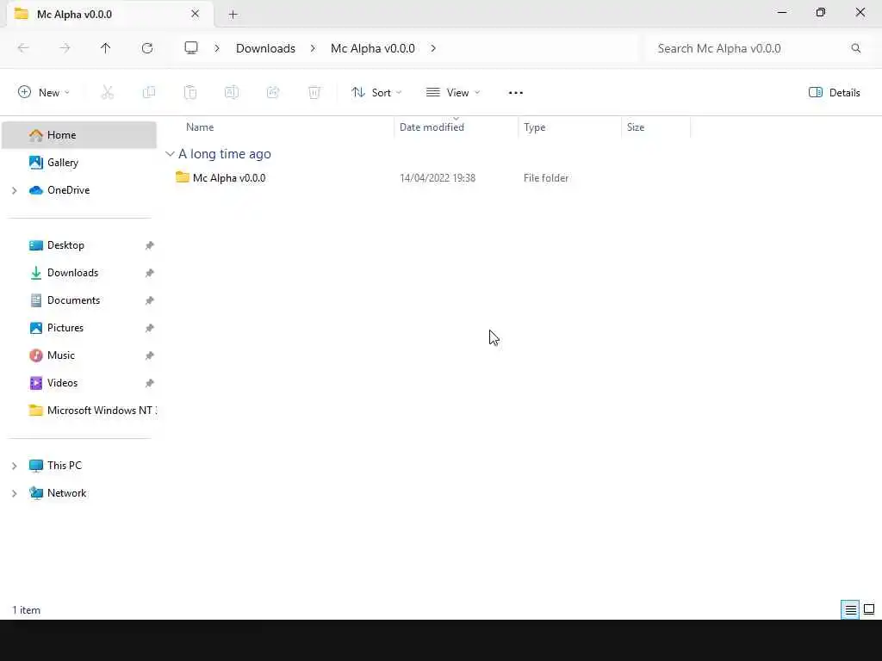882x661 pixels.
Task: Click chevron after Downloads in address bar
Action: click(313, 48)
